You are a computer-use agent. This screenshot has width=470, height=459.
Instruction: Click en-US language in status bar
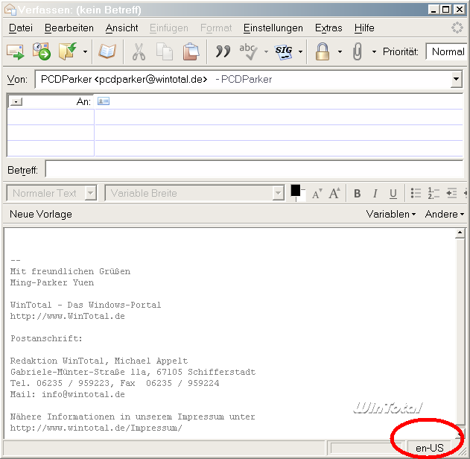pos(429,448)
